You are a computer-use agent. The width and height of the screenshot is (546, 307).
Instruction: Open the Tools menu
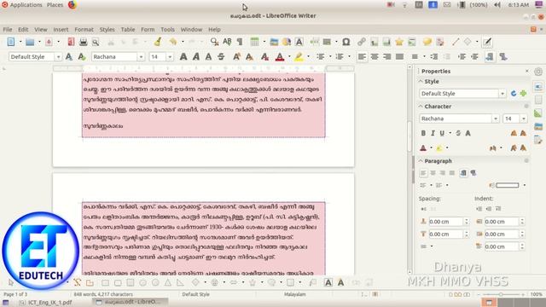pos(167,30)
